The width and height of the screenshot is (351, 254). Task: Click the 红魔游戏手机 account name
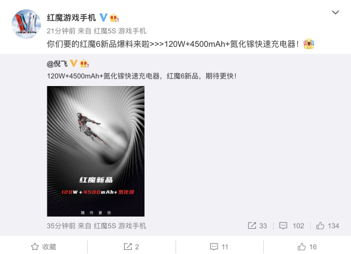pos(71,18)
